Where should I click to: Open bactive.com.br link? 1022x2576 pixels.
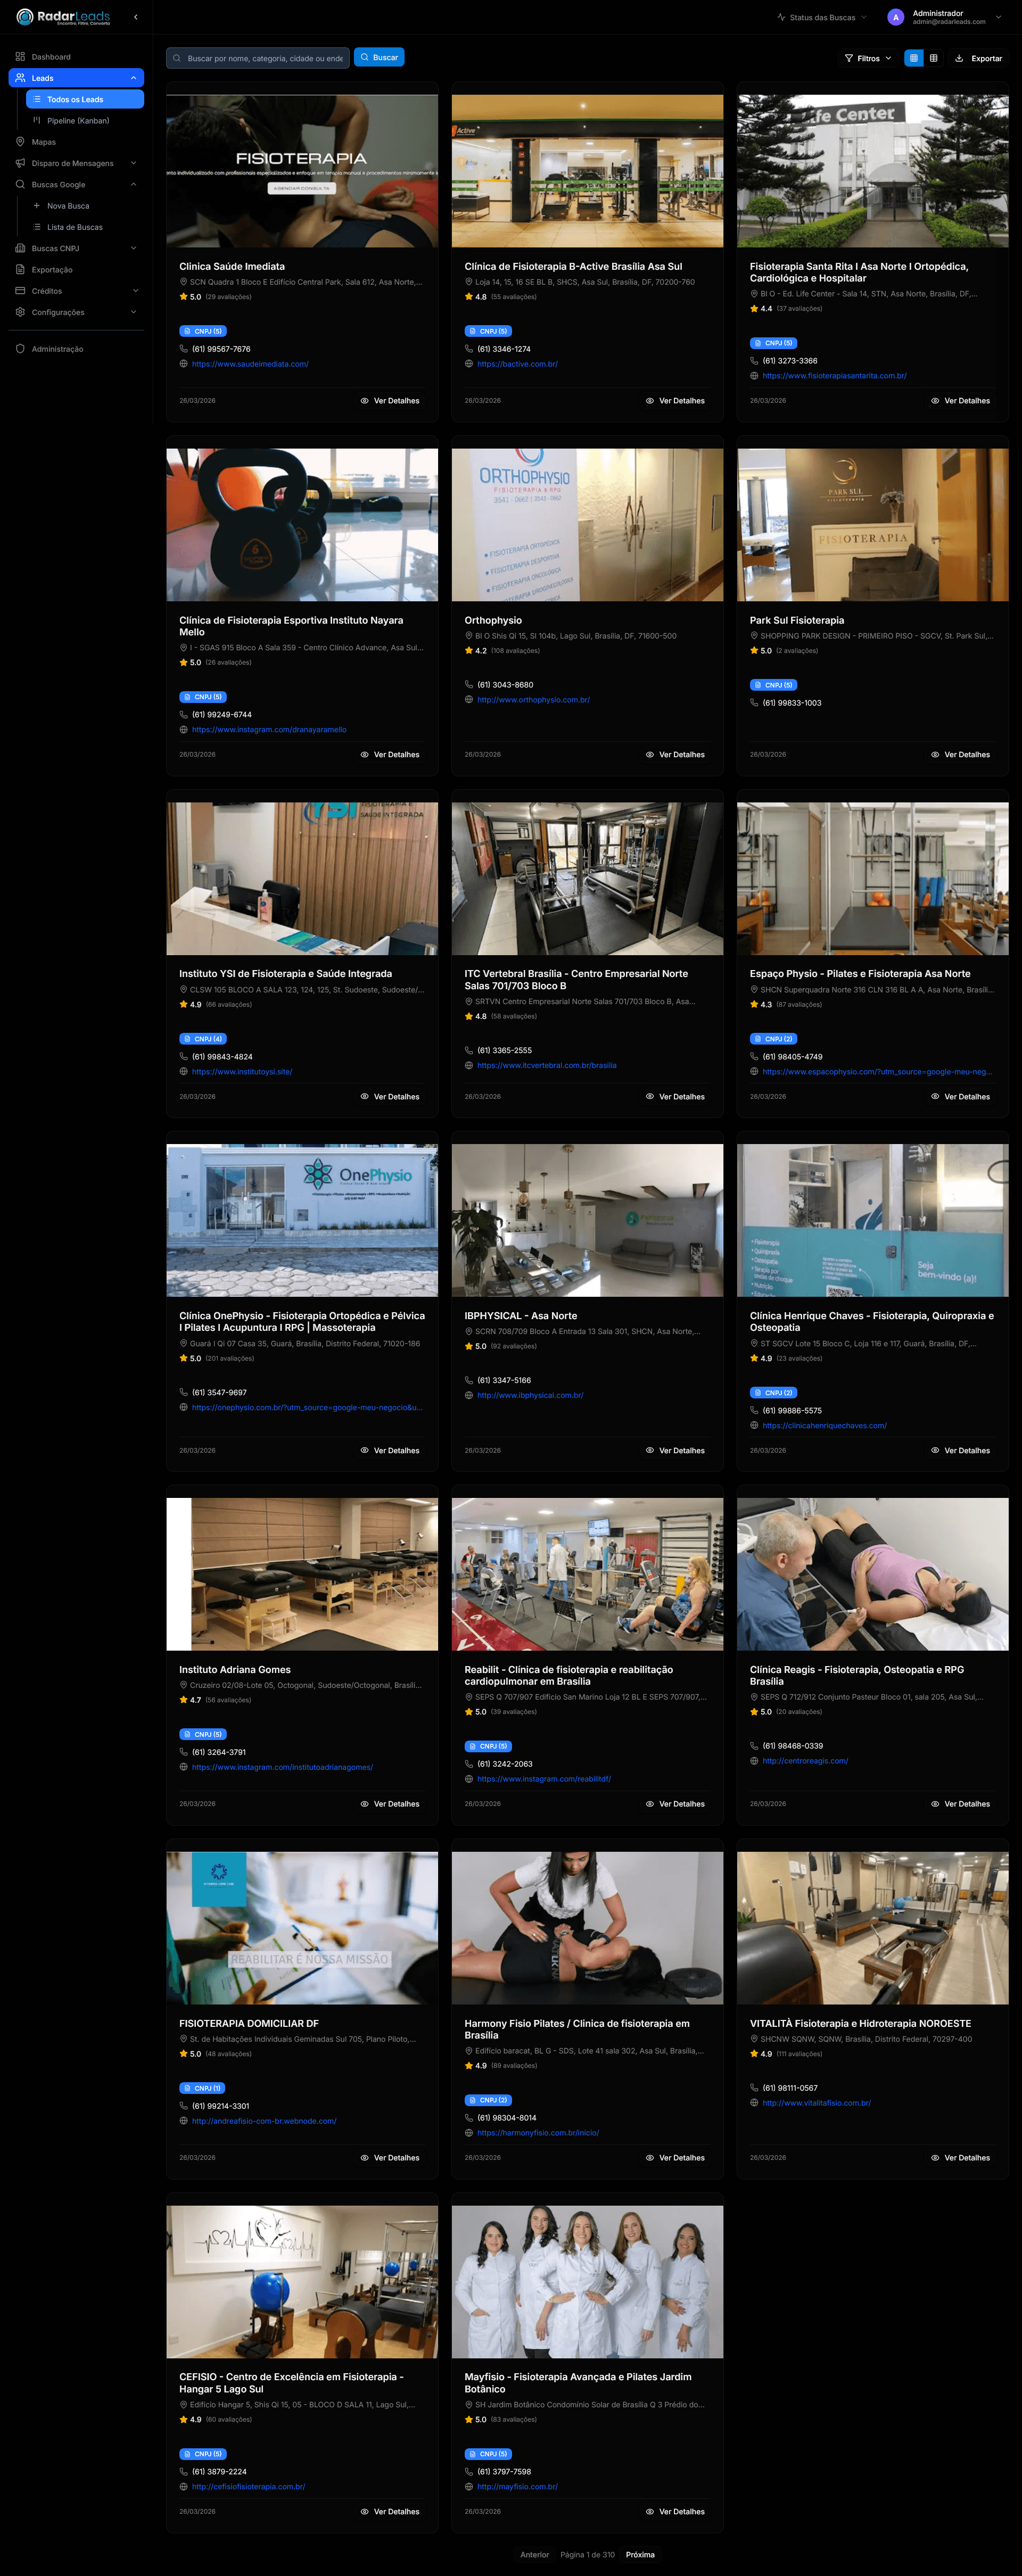517,364
